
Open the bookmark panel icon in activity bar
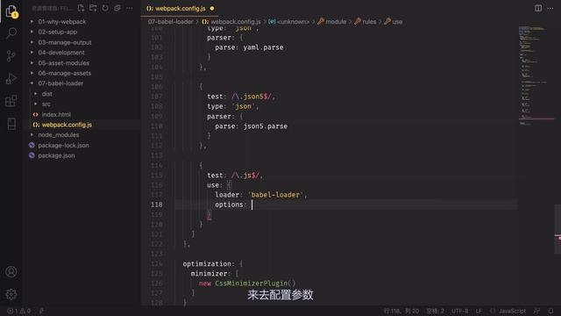click(x=11, y=124)
